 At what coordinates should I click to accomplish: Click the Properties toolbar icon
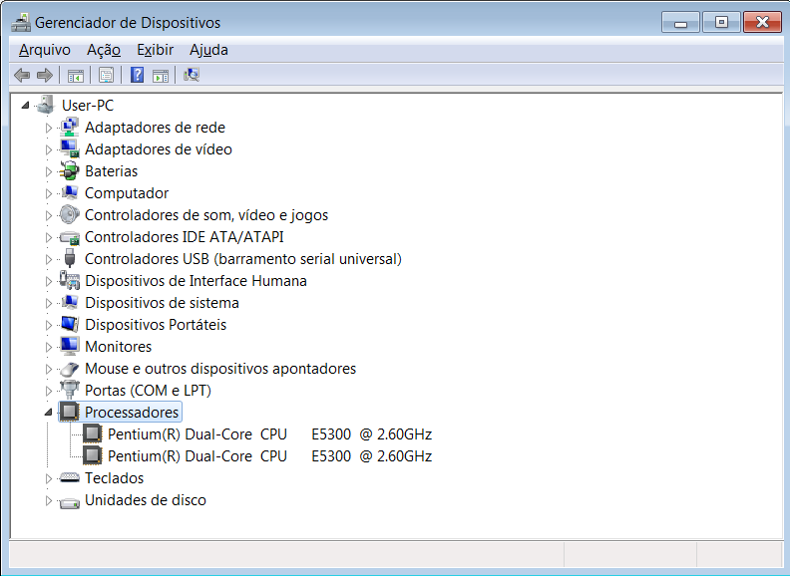point(106,76)
